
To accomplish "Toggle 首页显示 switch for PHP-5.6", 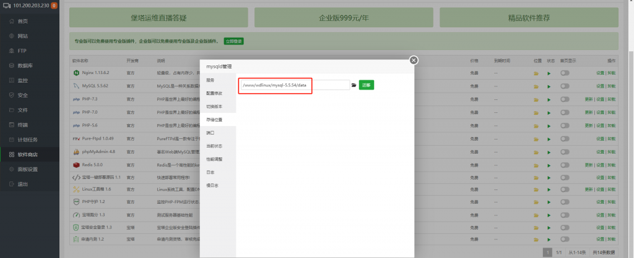I will point(565,125).
